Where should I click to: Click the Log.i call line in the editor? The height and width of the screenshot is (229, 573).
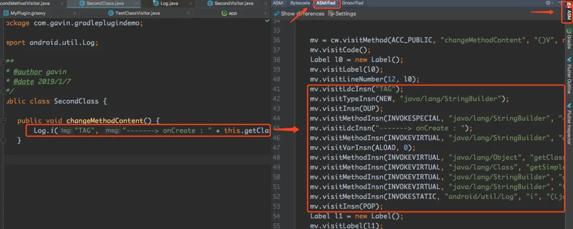(152, 130)
